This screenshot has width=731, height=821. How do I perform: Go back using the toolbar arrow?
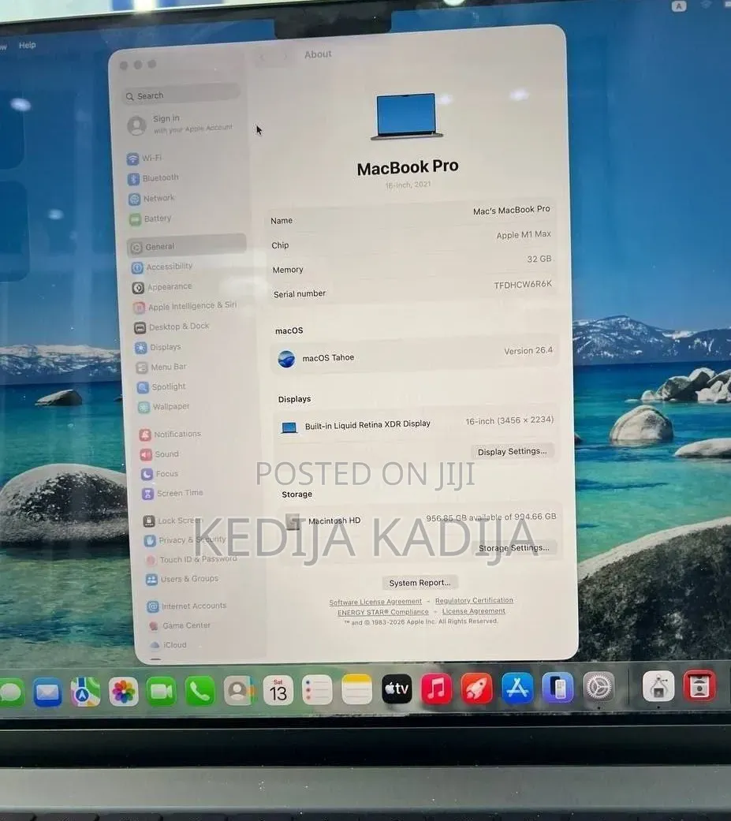[x=263, y=58]
